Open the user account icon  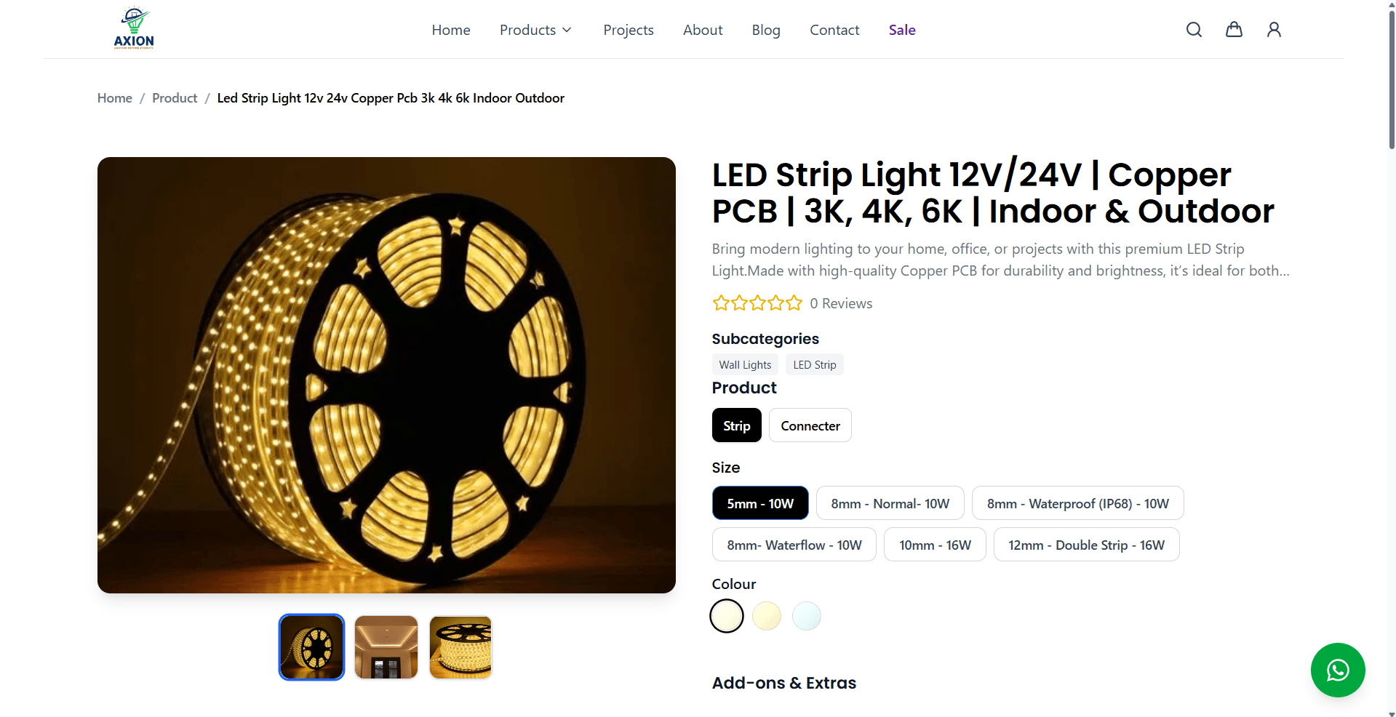click(x=1274, y=30)
